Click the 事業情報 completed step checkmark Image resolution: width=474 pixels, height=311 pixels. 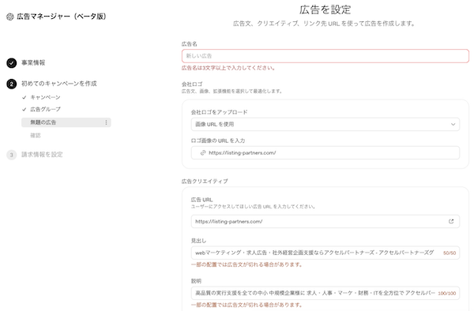click(x=12, y=63)
